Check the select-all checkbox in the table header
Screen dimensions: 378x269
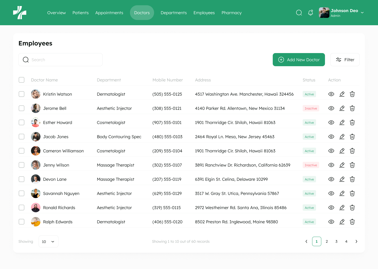tap(22, 80)
